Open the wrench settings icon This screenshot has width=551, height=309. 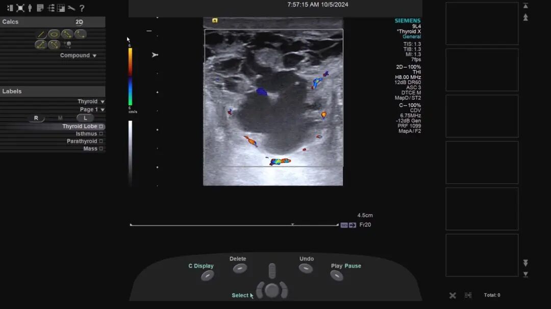(x=71, y=8)
